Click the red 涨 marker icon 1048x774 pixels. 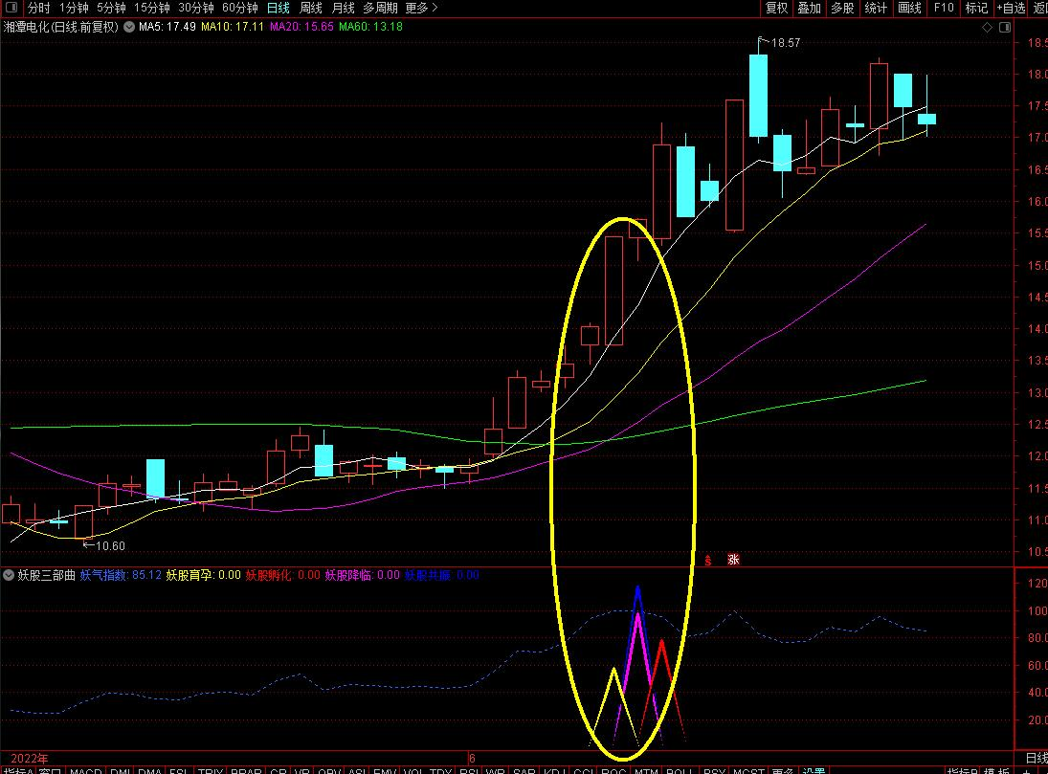point(733,560)
